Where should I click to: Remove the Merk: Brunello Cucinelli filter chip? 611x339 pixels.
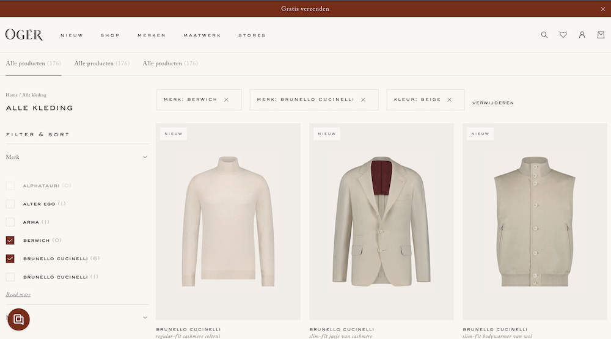pyautogui.click(x=363, y=100)
